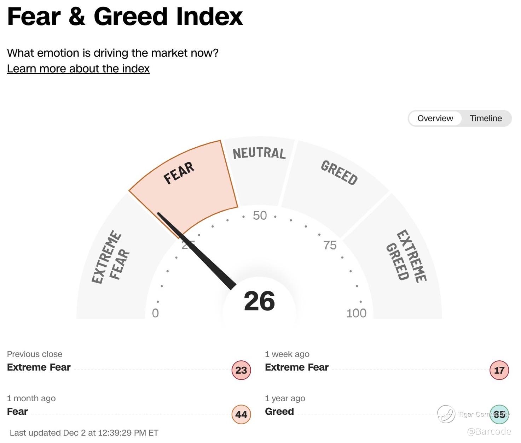Image resolution: width=521 pixels, height=443 pixels.
Task: Open the Learn more about the index link
Action: [x=78, y=69]
